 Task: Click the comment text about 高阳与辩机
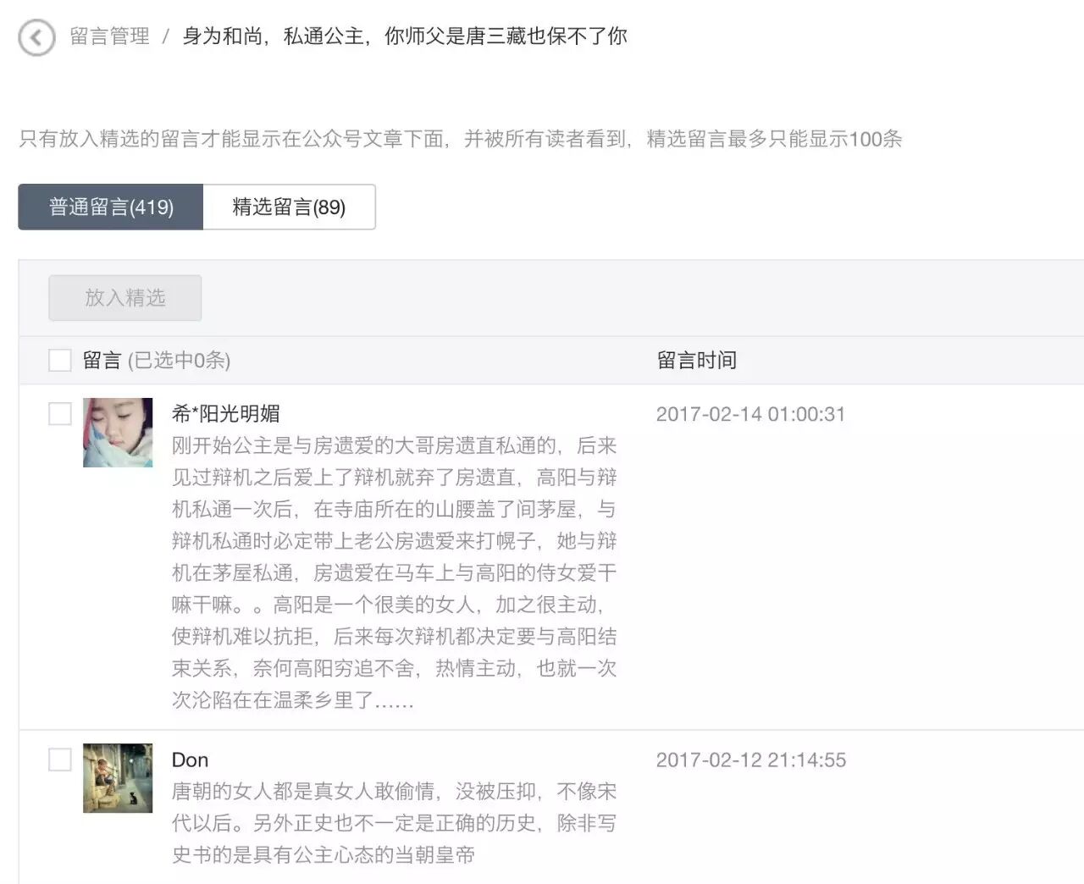[x=395, y=572]
